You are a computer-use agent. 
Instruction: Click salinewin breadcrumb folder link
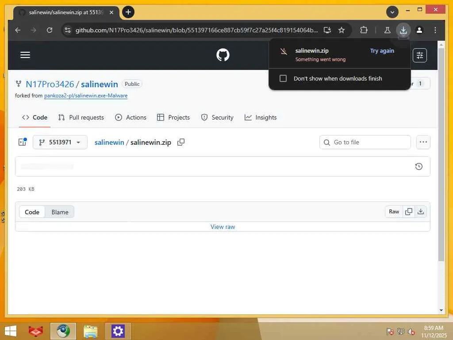click(x=109, y=142)
